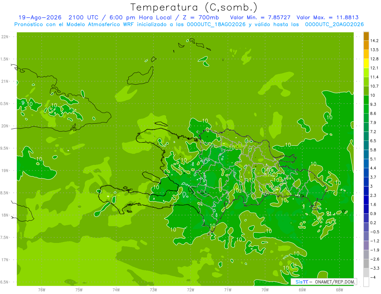
Task: Click the '7.2' colorbar value
Action: (373, 132)
